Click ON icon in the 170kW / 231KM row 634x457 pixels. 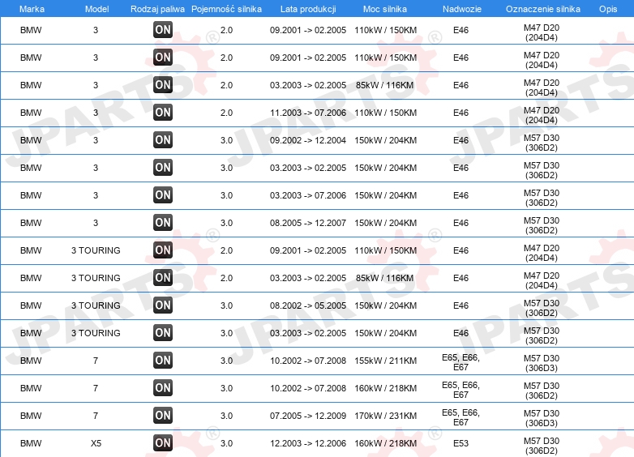[x=163, y=415]
